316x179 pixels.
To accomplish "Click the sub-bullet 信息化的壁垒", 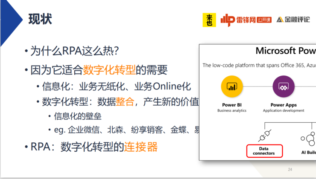I will click(x=78, y=116).
